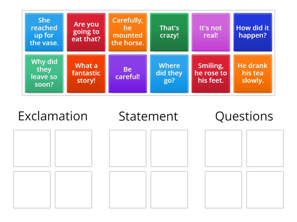
Task: Pick the purple "Be careful!" tile
Action: tap(127, 73)
